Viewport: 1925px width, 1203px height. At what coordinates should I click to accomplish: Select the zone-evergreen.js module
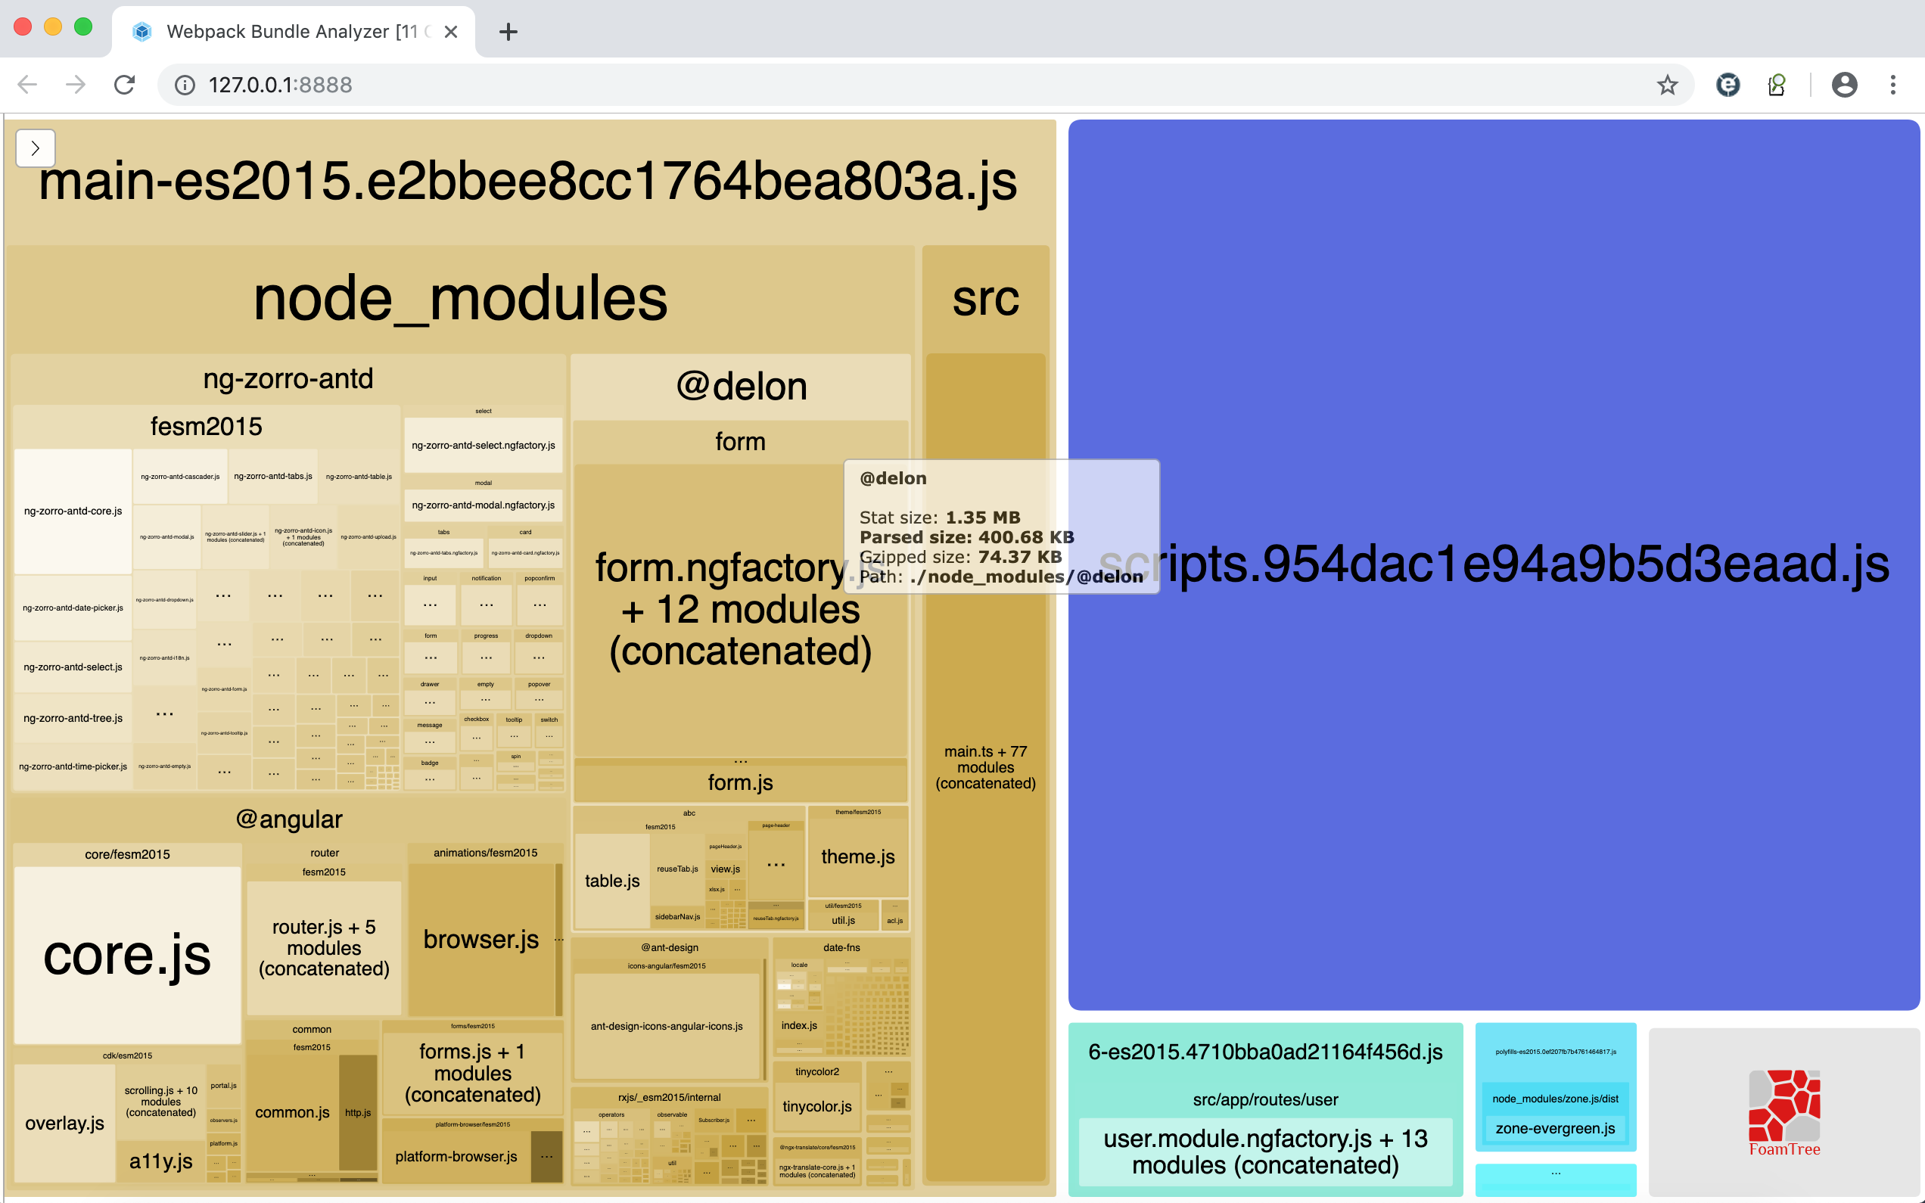[1555, 1128]
